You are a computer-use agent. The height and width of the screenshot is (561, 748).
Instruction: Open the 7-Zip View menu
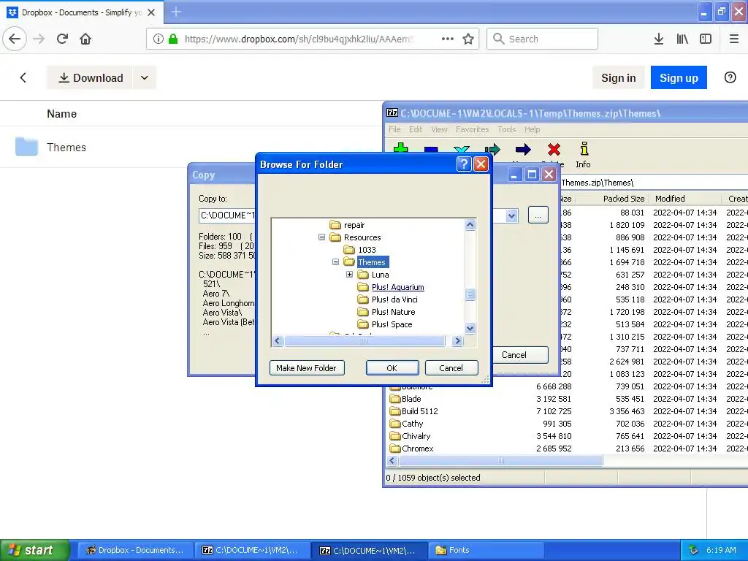click(x=439, y=129)
